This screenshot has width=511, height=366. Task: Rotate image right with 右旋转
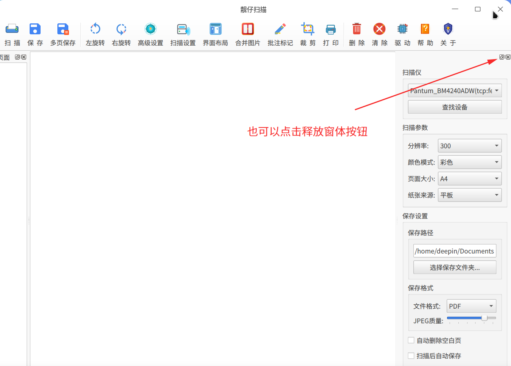tap(121, 29)
